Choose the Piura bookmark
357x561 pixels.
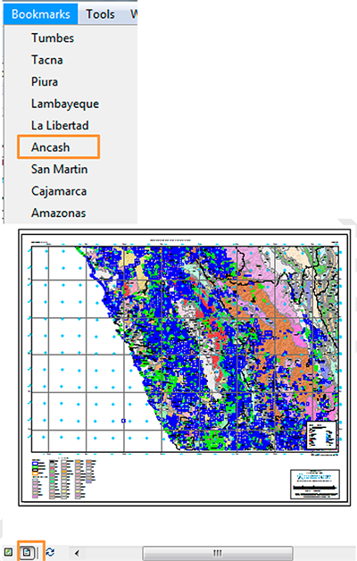(x=45, y=81)
